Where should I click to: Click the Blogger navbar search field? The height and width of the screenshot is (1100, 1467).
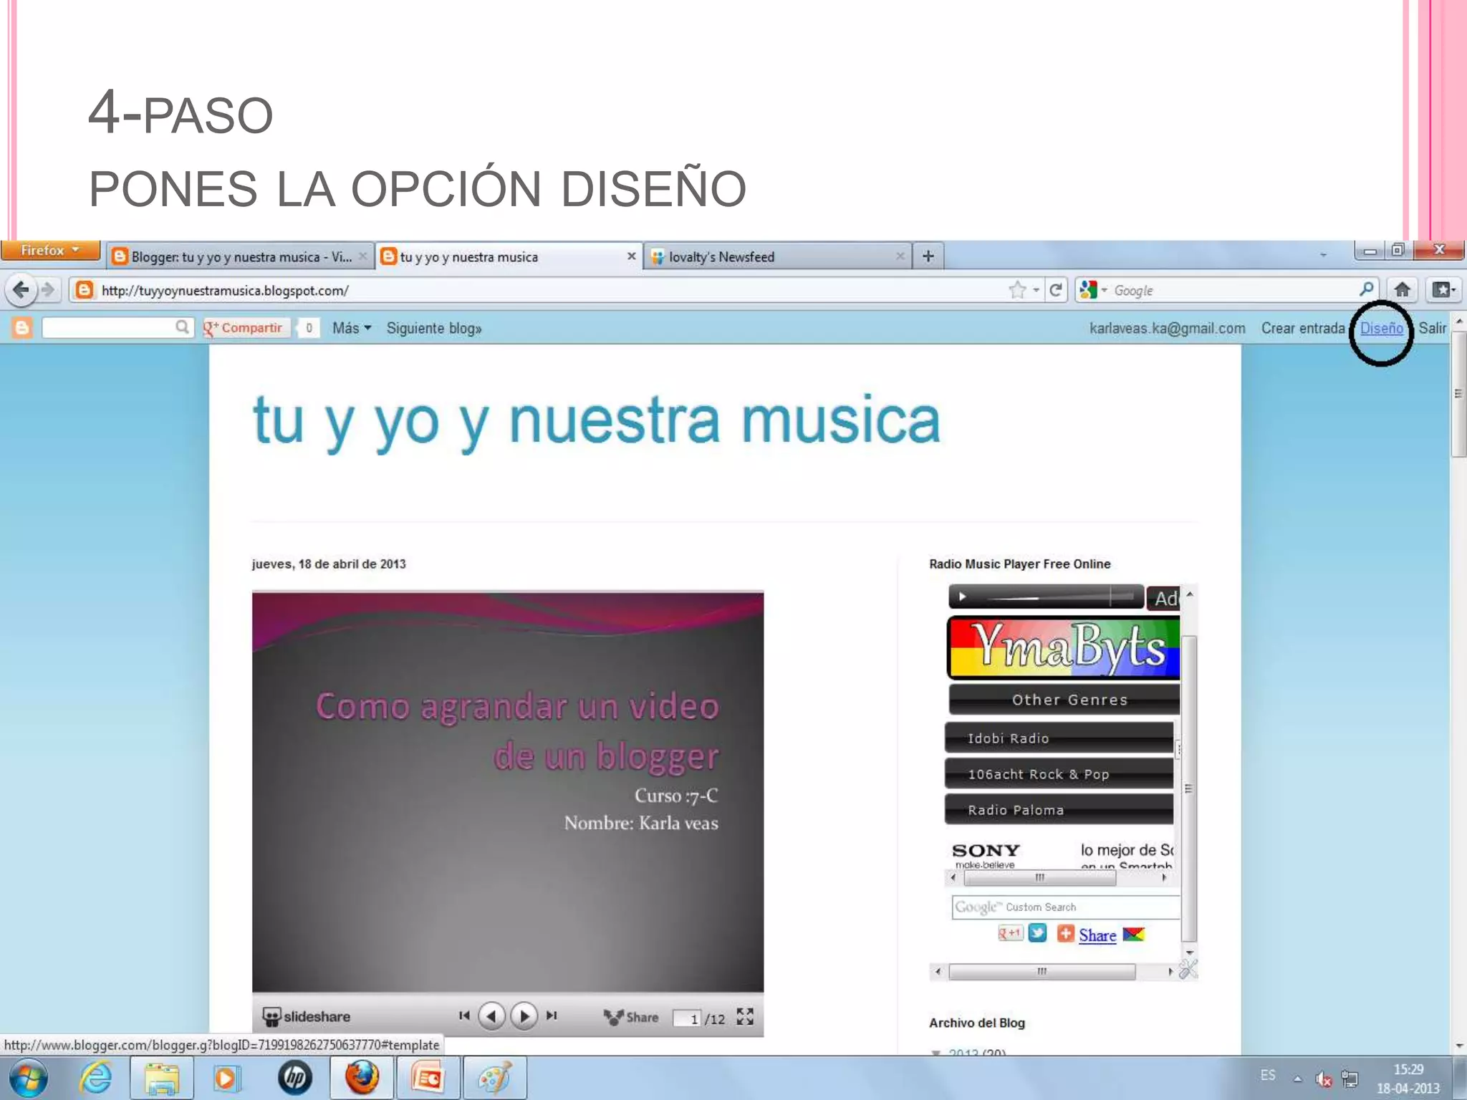pyautogui.click(x=117, y=328)
